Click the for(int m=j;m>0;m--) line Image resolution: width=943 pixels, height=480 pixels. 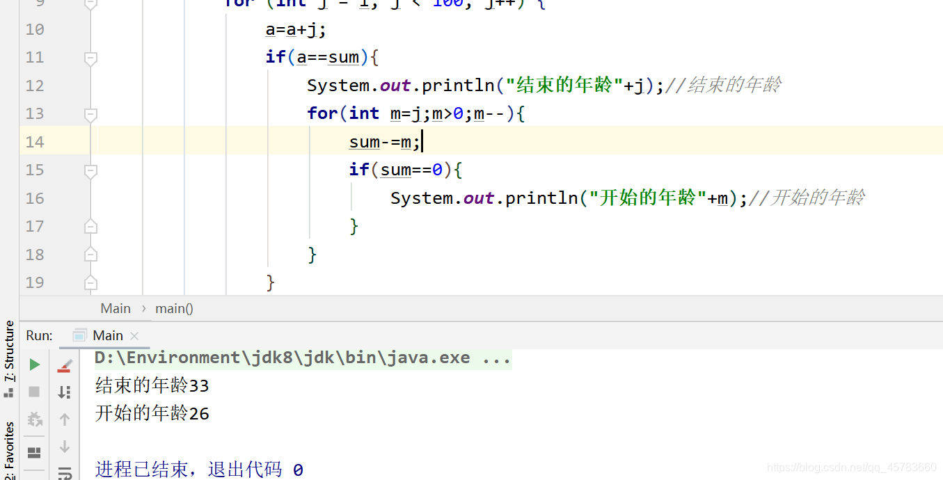pyautogui.click(x=415, y=113)
